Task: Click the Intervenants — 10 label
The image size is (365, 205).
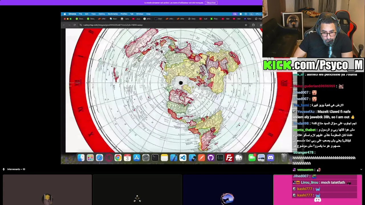Action: pyautogui.click(x=16, y=169)
